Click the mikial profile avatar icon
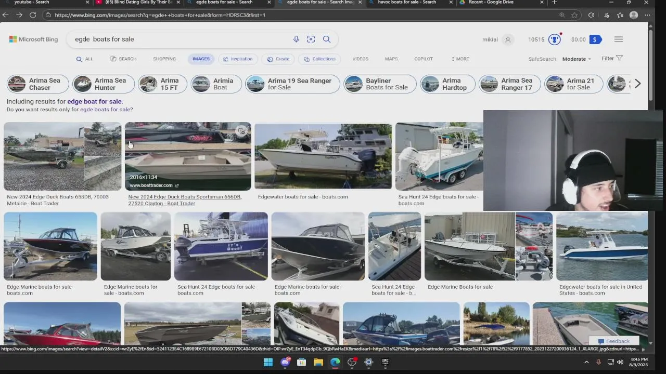666x374 pixels. 508,39
